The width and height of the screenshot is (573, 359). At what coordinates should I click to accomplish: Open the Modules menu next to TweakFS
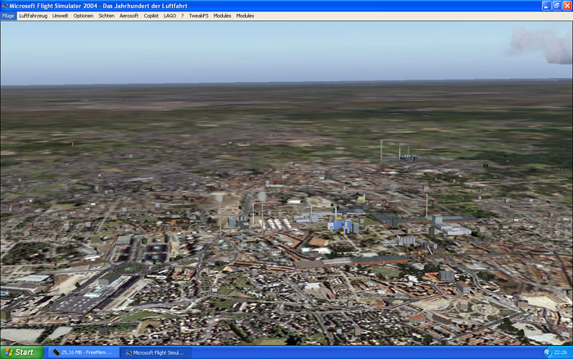222,16
